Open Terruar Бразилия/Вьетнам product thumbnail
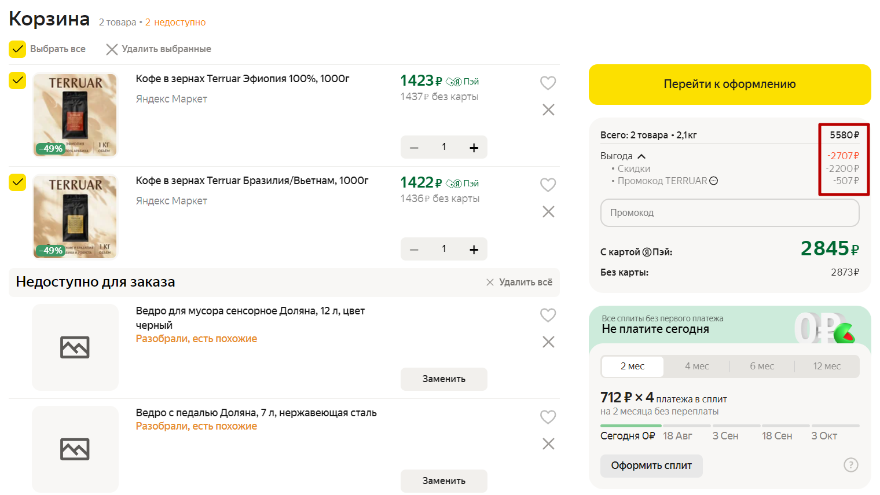Viewport: 880px width, 495px height. click(75, 217)
